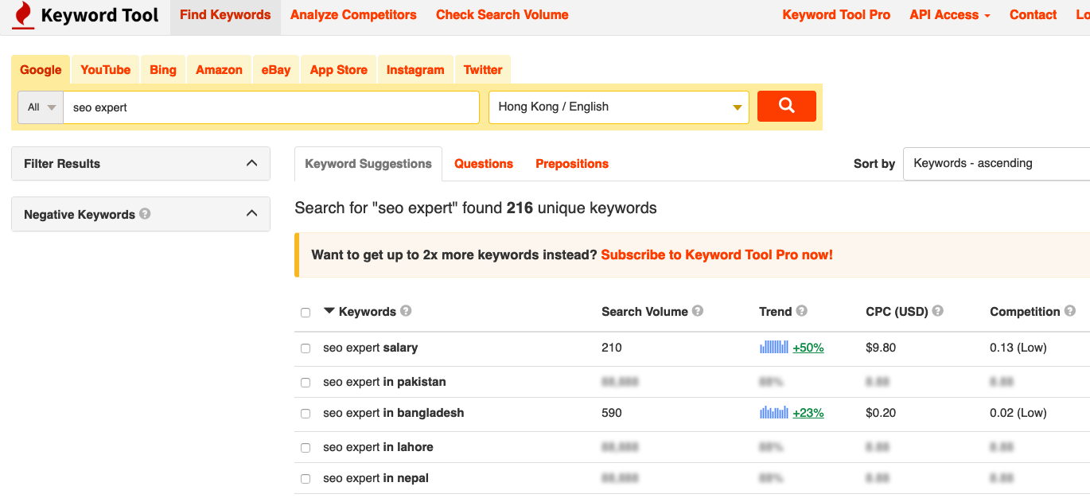
Task: Click the +23% trend link
Action: [808, 413]
